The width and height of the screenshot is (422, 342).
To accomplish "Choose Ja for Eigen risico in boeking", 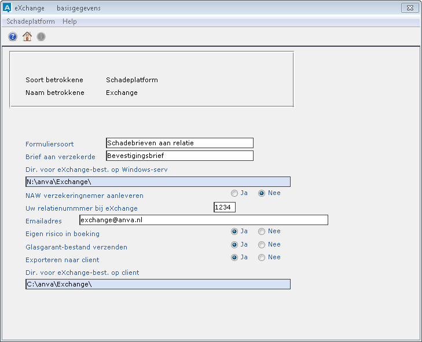I will (234, 231).
